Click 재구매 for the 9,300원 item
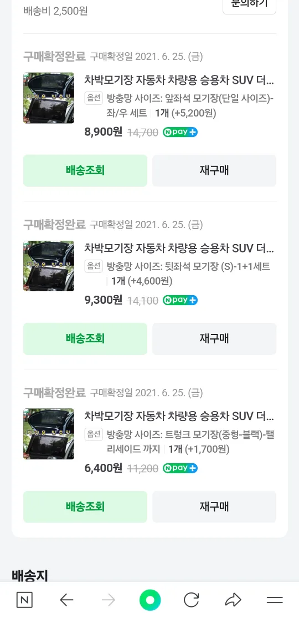This screenshot has height=618, width=299. 214,338
